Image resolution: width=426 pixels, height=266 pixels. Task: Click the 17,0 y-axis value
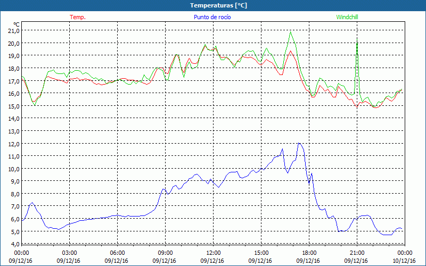tap(14, 81)
